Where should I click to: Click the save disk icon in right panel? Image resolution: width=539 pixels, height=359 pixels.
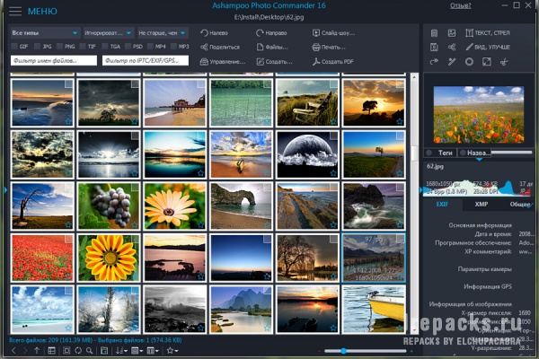[x=434, y=47]
